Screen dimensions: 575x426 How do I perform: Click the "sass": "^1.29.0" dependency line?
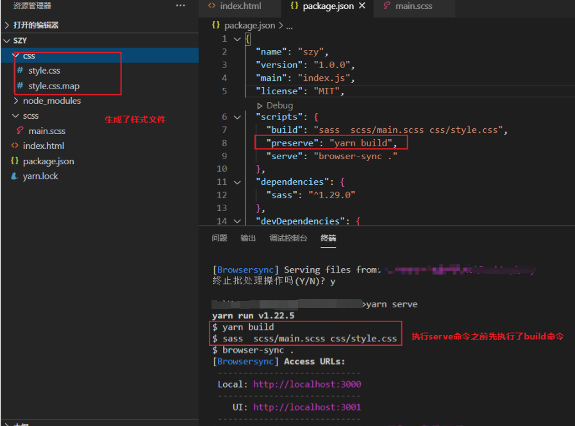(311, 195)
